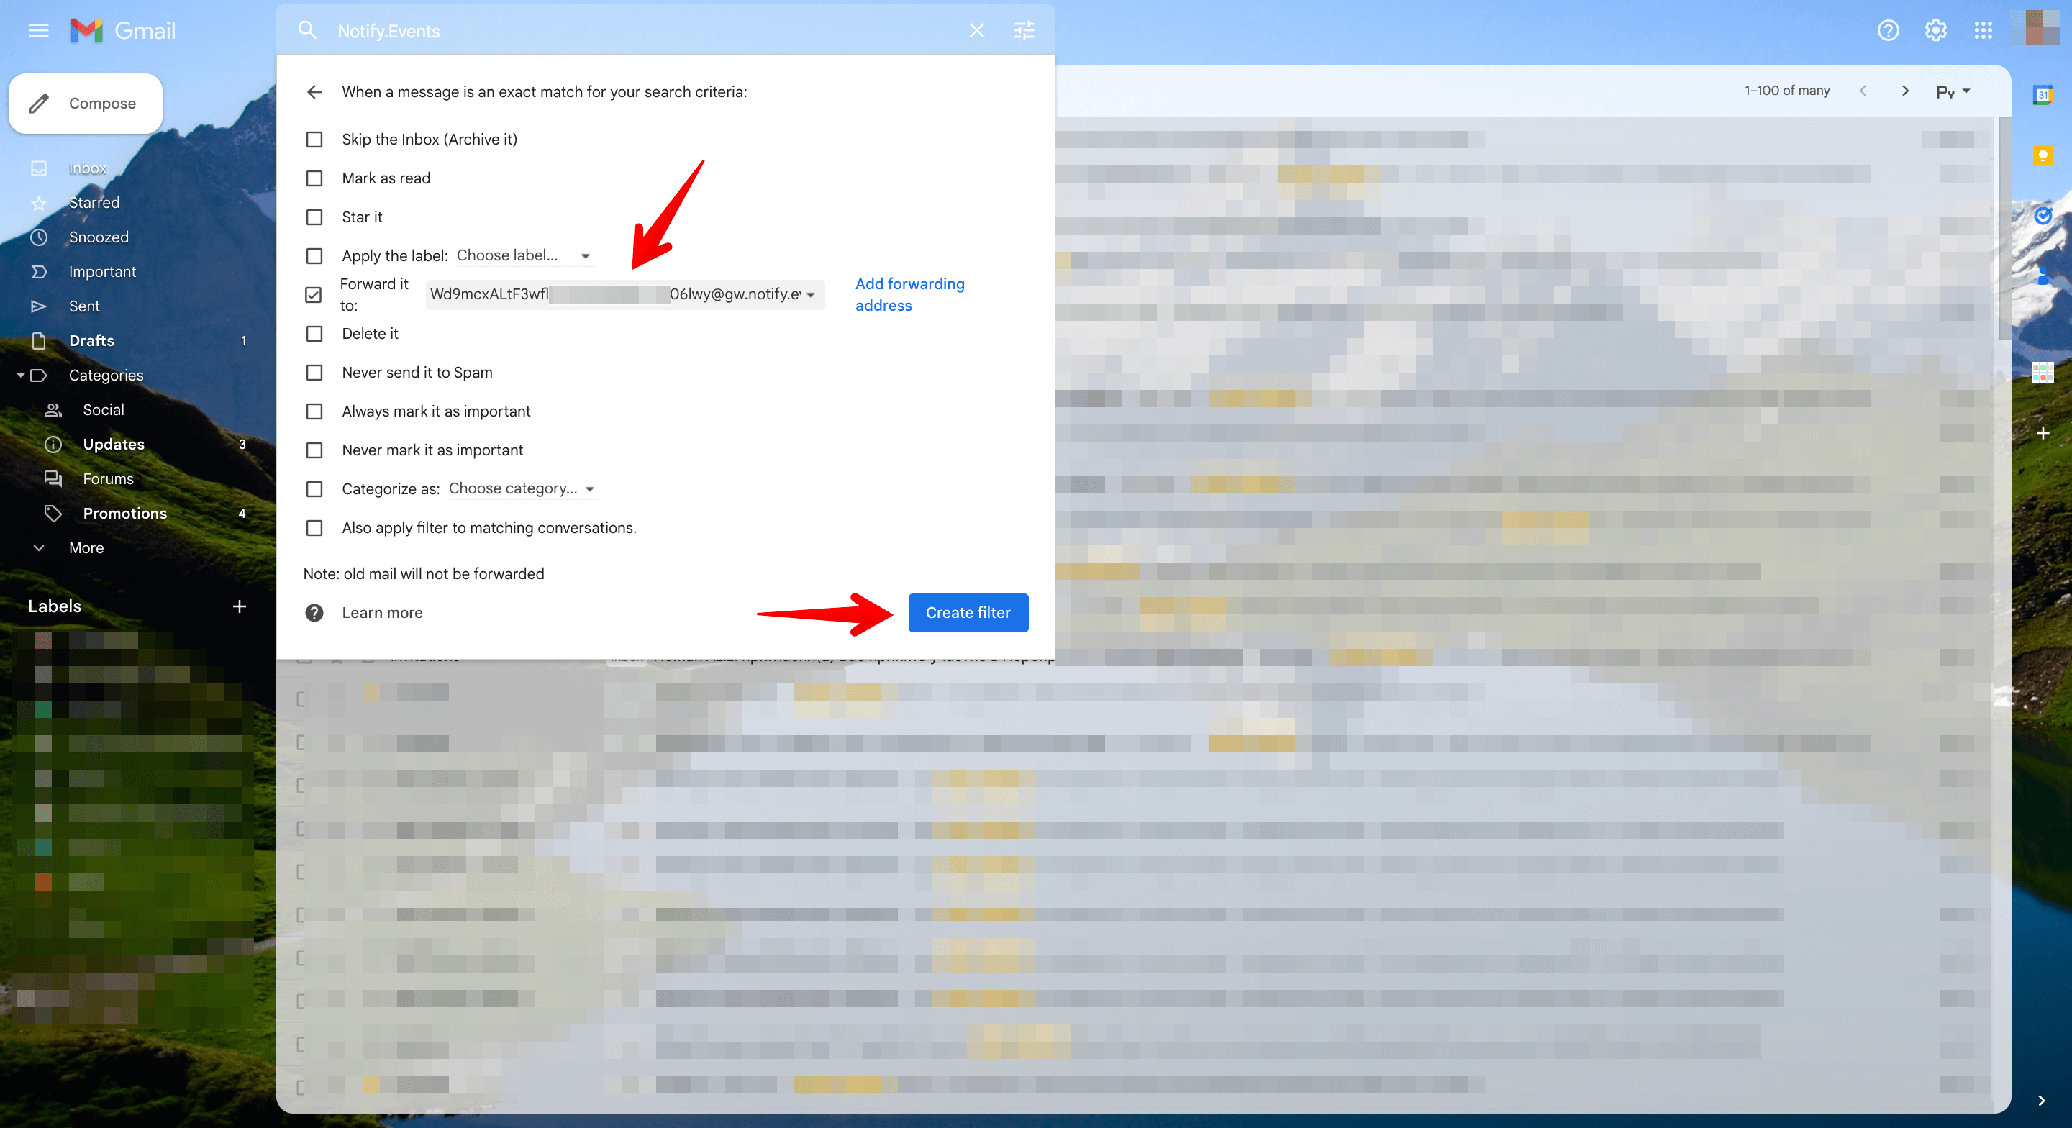Toggle Also apply filter to matching conversations
Image resolution: width=2072 pixels, height=1128 pixels.
tap(314, 528)
